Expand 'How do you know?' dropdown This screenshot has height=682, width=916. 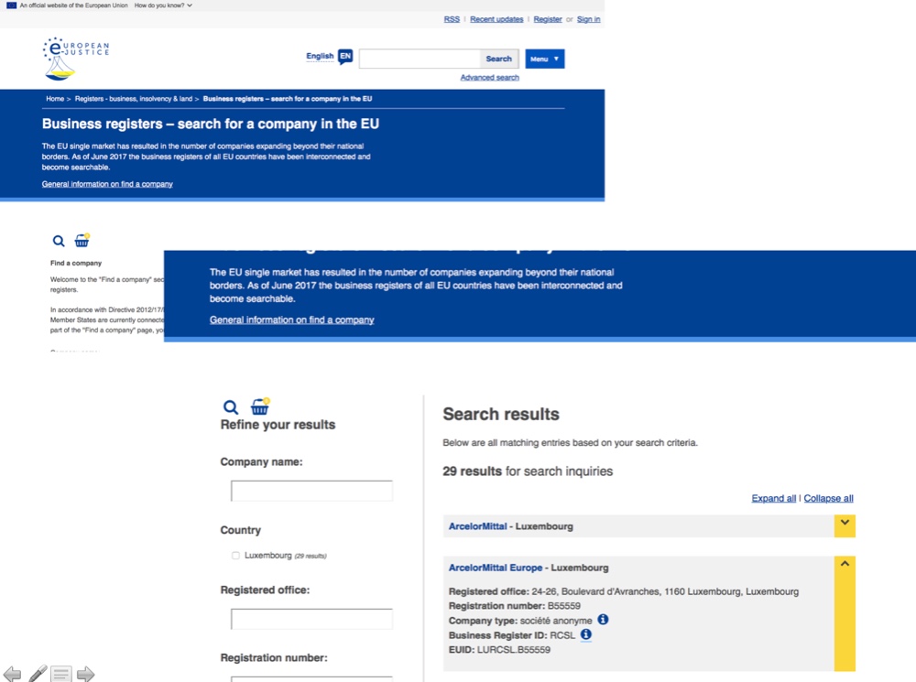(163, 5)
